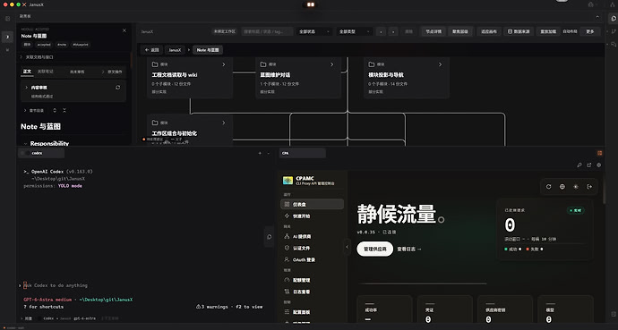
Task: Click the #blueprint tag chip
Action: [x=81, y=45]
